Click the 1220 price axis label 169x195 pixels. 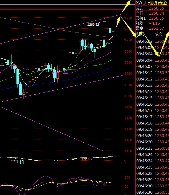pyautogui.click(x=128, y=73)
